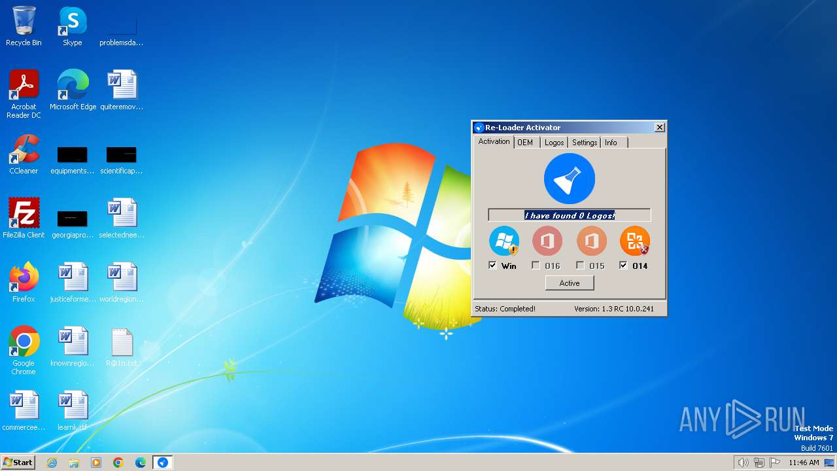Select the Firefox desktop shortcut
This screenshot has height=471, width=837.
pos(24,283)
